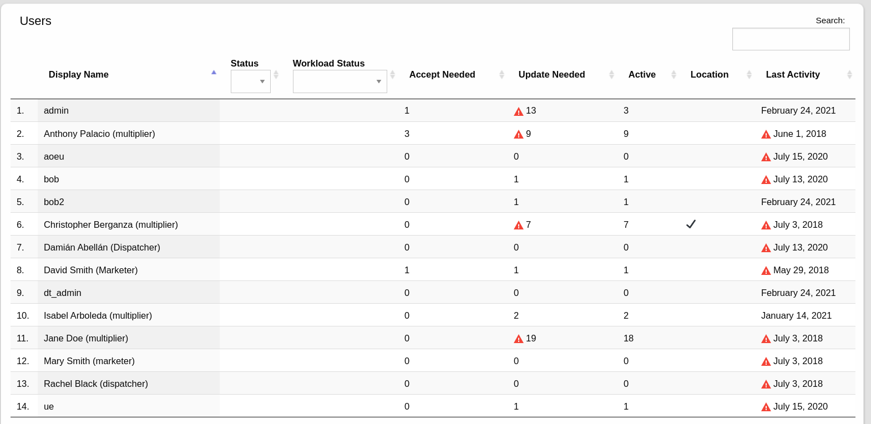Screen dimensions: 871x424
Task: Click sort arrows of Update Needed column
Action: (611, 74)
